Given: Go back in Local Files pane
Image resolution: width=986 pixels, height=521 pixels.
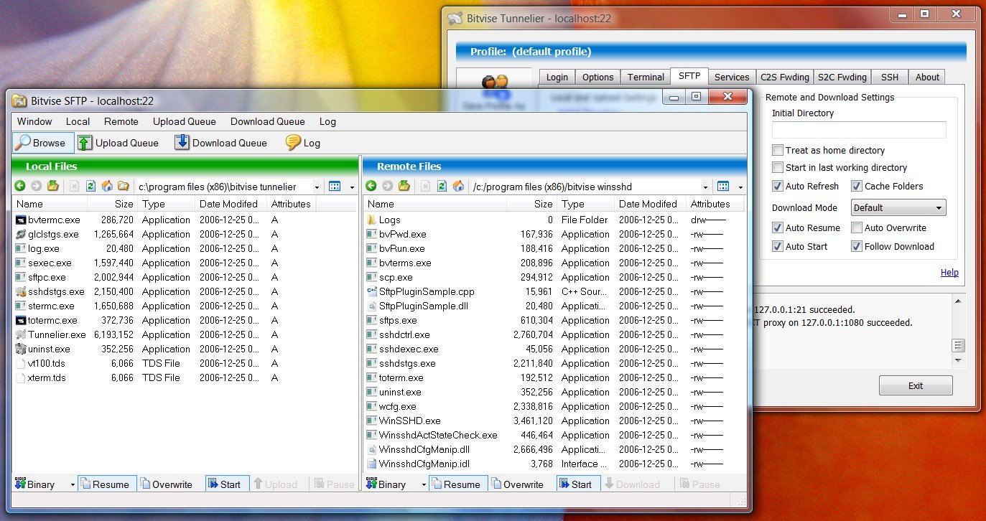Looking at the screenshot, I should [x=19, y=187].
